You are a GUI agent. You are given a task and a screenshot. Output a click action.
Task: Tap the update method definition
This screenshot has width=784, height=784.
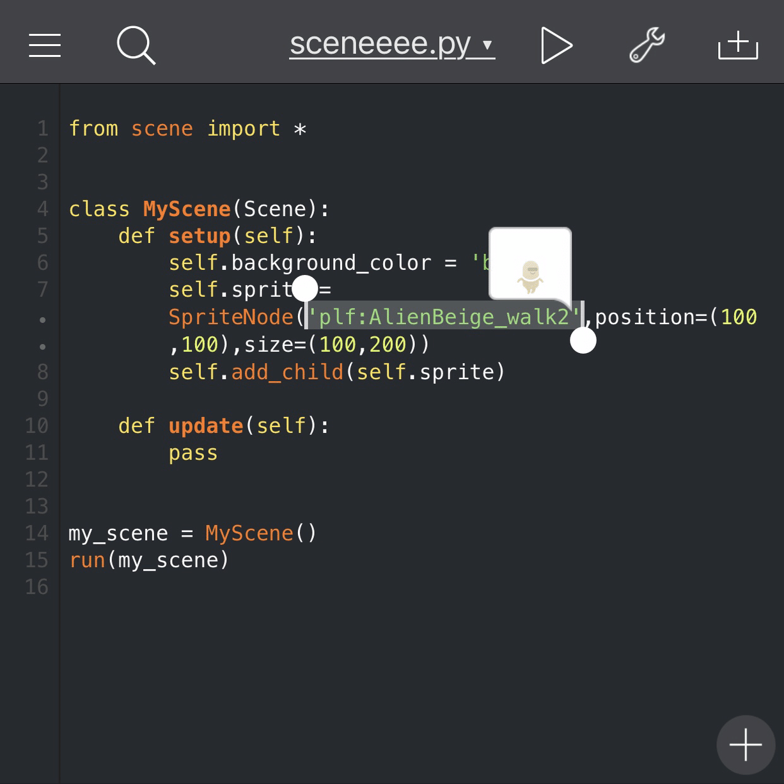point(205,425)
